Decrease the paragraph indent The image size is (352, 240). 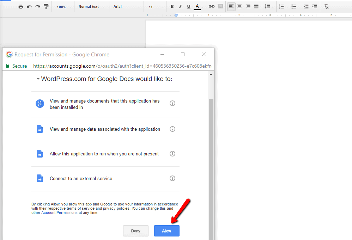[x=306, y=6]
